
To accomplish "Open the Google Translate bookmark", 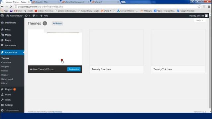I will (186, 11).
